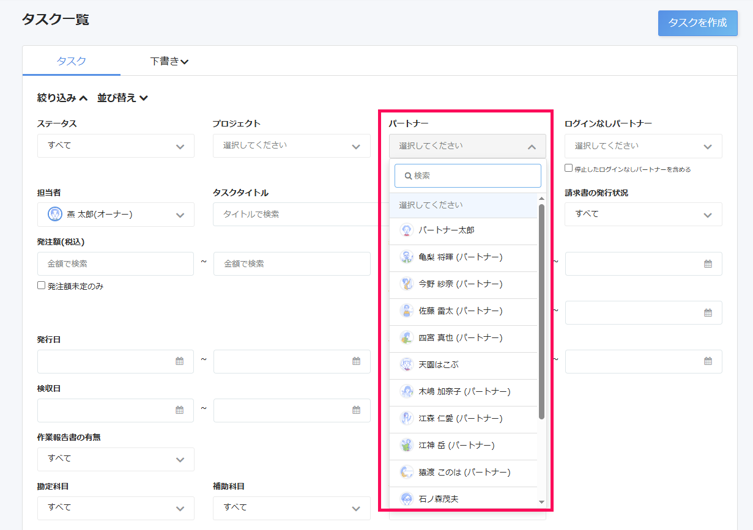Switch to the タスク tab

tap(71, 61)
